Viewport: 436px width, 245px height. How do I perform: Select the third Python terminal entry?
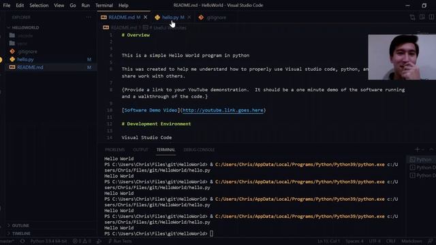[422, 176]
